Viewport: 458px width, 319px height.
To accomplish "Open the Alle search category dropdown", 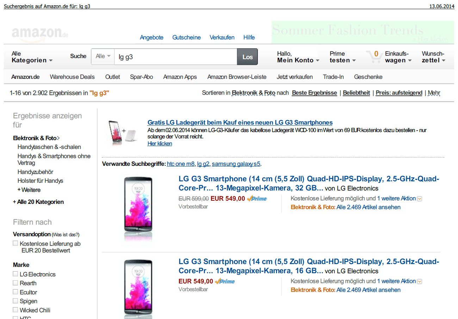I will pos(103,56).
